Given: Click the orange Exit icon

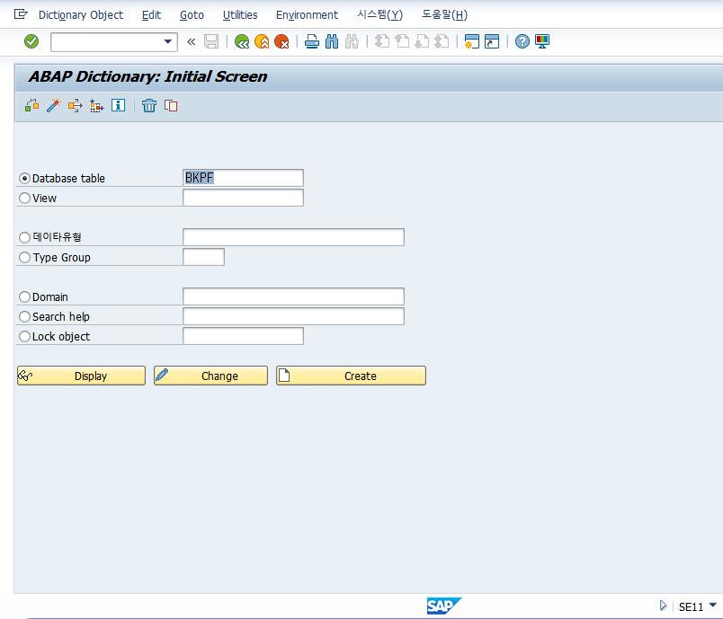Looking at the screenshot, I should [x=262, y=41].
